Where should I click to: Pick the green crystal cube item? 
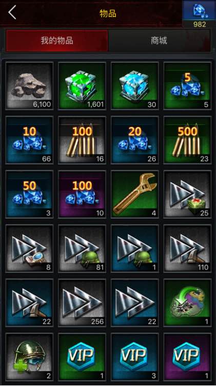coord(82,85)
